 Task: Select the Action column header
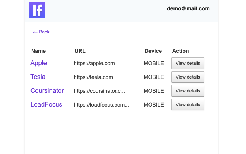[x=180, y=51]
